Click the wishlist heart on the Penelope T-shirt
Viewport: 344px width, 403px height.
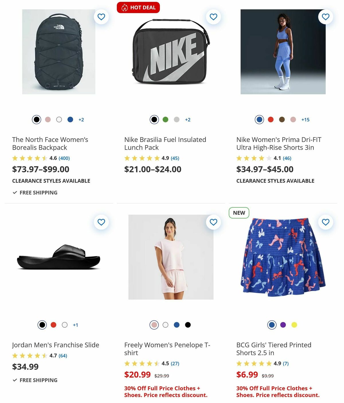tap(213, 222)
